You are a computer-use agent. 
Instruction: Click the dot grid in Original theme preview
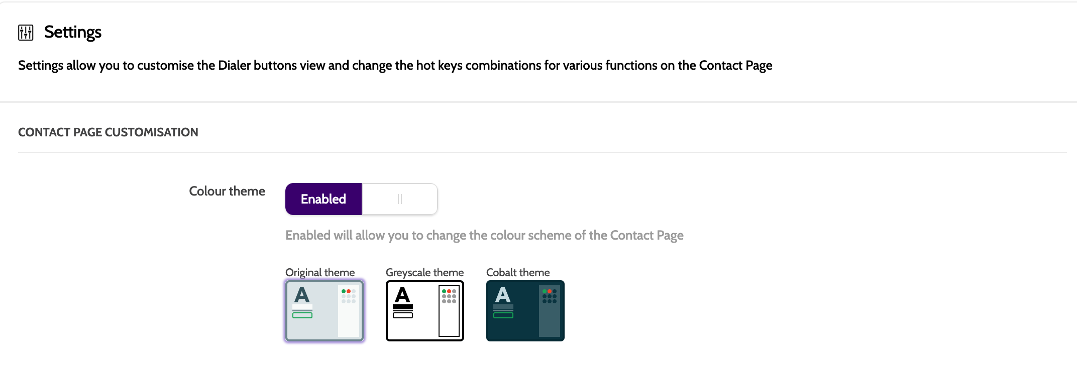(x=349, y=296)
